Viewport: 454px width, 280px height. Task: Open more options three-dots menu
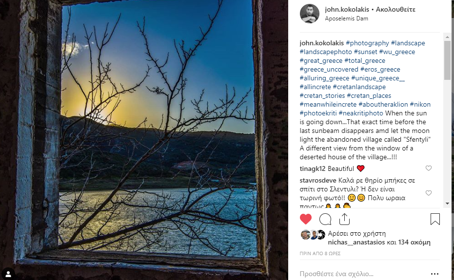coord(434,274)
